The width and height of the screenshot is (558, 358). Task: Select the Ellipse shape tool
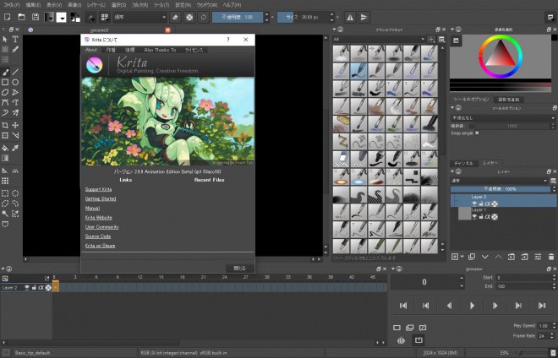[15, 83]
